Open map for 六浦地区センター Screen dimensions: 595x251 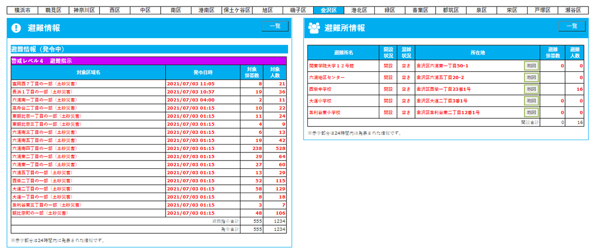click(531, 77)
